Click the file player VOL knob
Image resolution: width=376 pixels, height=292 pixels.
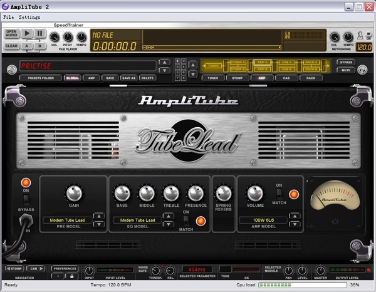[x=54, y=37]
